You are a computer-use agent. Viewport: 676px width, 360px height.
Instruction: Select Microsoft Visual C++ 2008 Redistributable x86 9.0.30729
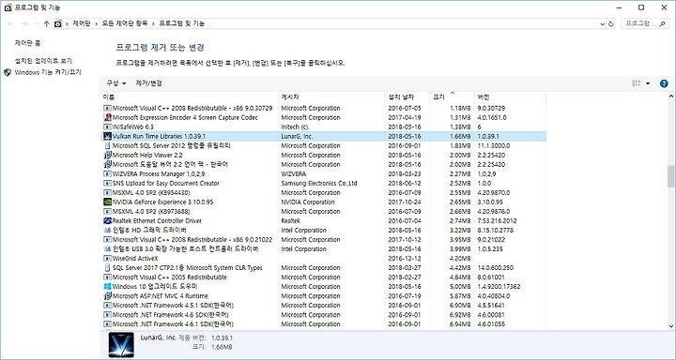[x=324, y=108]
